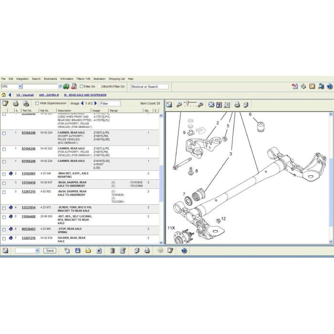The height and width of the screenshot is (334, 334).
Task: Check the Hide Supersession checkbox
Action: pos(37,104)
